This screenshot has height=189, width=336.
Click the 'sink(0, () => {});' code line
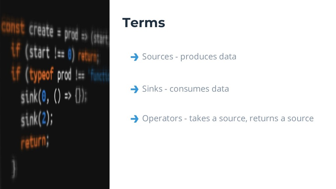[53, 96]
